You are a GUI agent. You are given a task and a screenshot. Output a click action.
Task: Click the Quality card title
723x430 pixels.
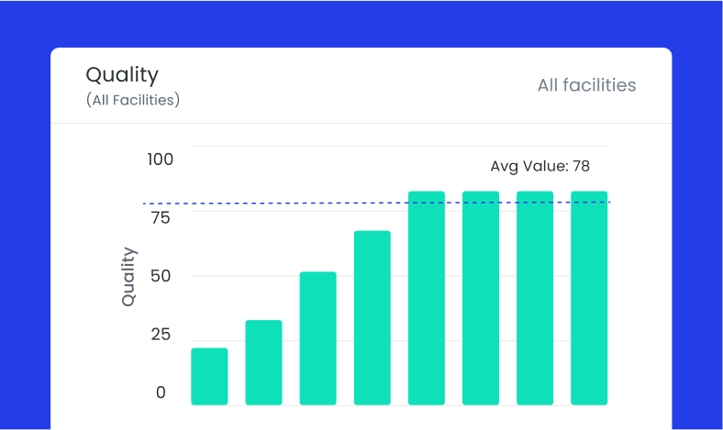point(122,74)
